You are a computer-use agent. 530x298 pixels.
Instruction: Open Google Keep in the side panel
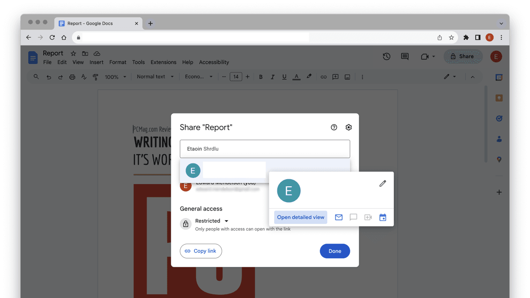pos(499,98)
